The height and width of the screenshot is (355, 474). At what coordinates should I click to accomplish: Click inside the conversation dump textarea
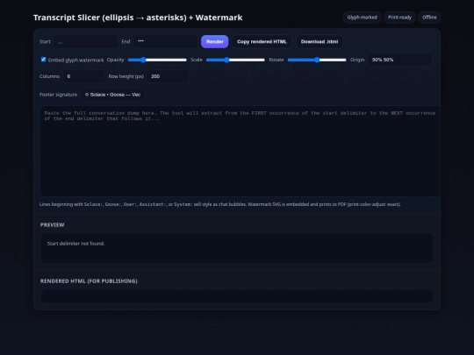[241, 152]
